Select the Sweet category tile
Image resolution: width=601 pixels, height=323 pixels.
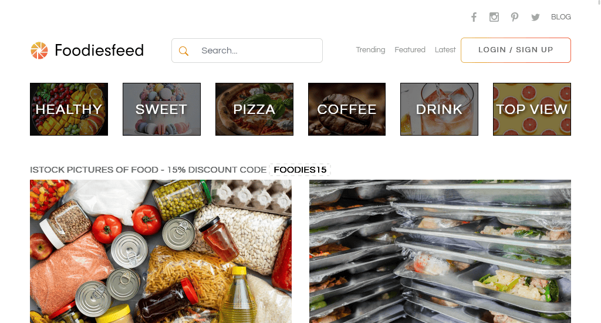click(x=161, y=109)
